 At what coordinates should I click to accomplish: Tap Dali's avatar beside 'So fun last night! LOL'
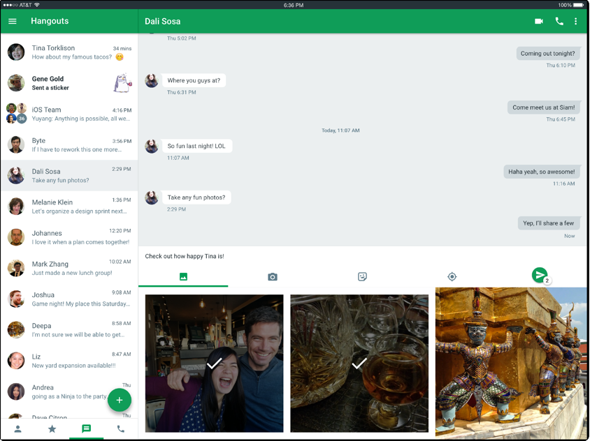click(152, 147)
